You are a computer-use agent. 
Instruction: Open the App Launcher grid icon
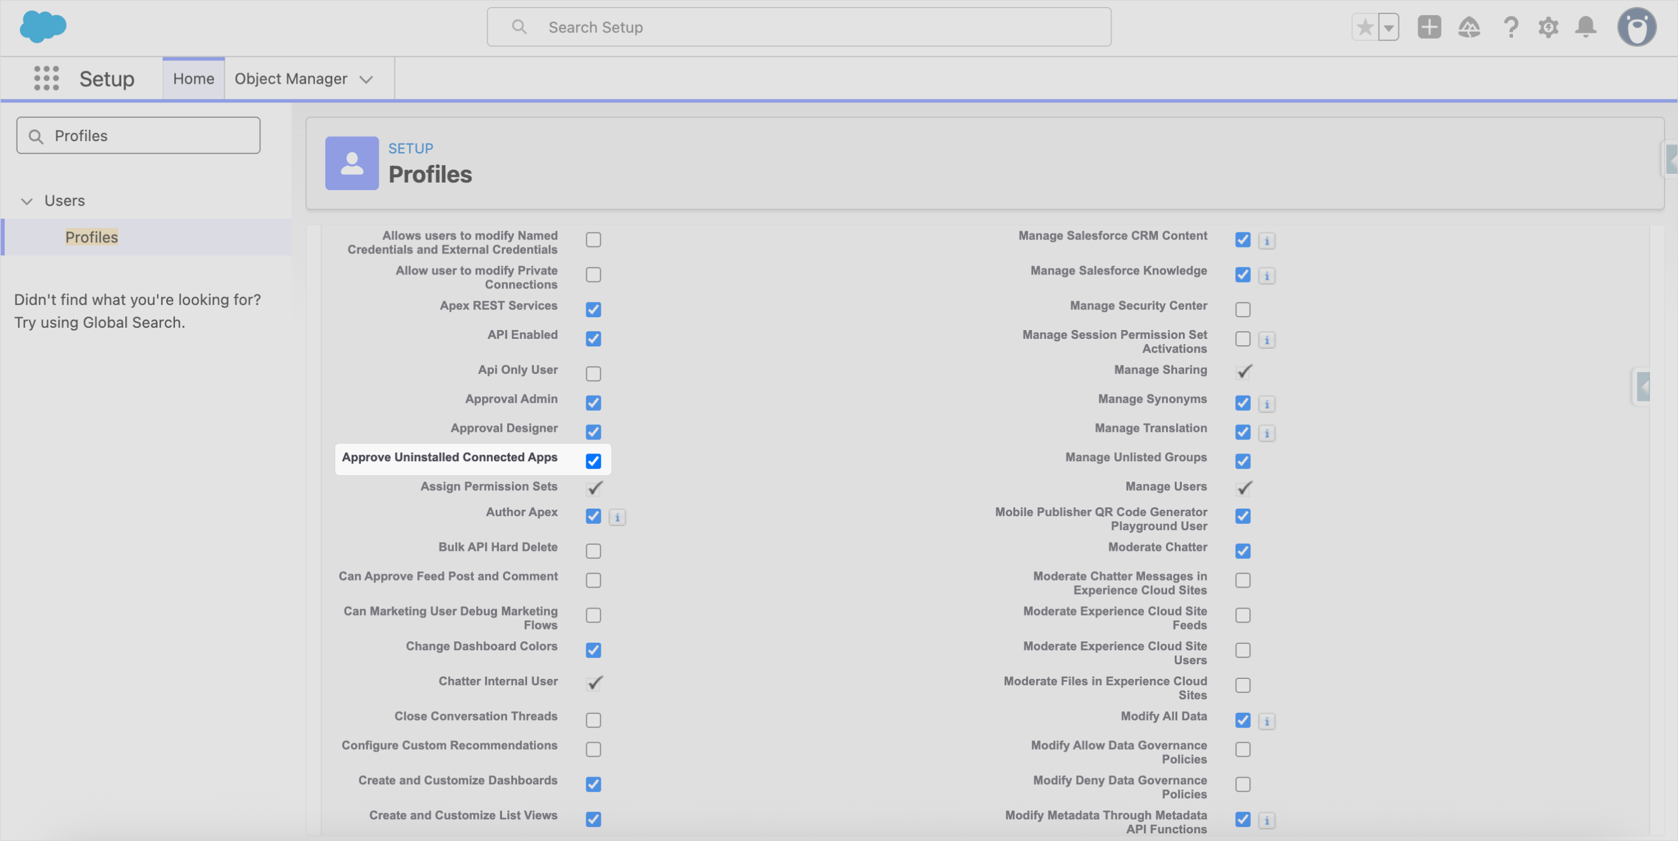point(46,78)
